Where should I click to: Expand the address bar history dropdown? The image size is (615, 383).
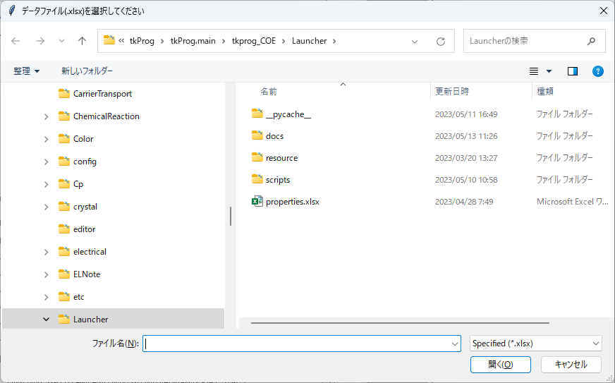click(415, 41)
